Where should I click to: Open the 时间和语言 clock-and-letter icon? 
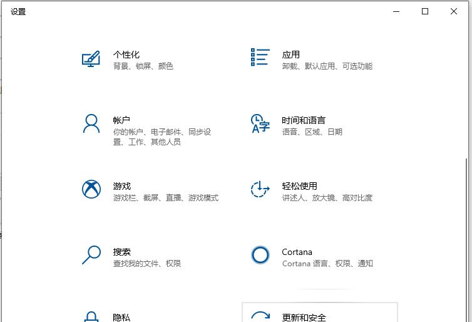coord(260,123)
